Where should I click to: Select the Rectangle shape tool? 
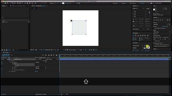click(x=18, y=3)
